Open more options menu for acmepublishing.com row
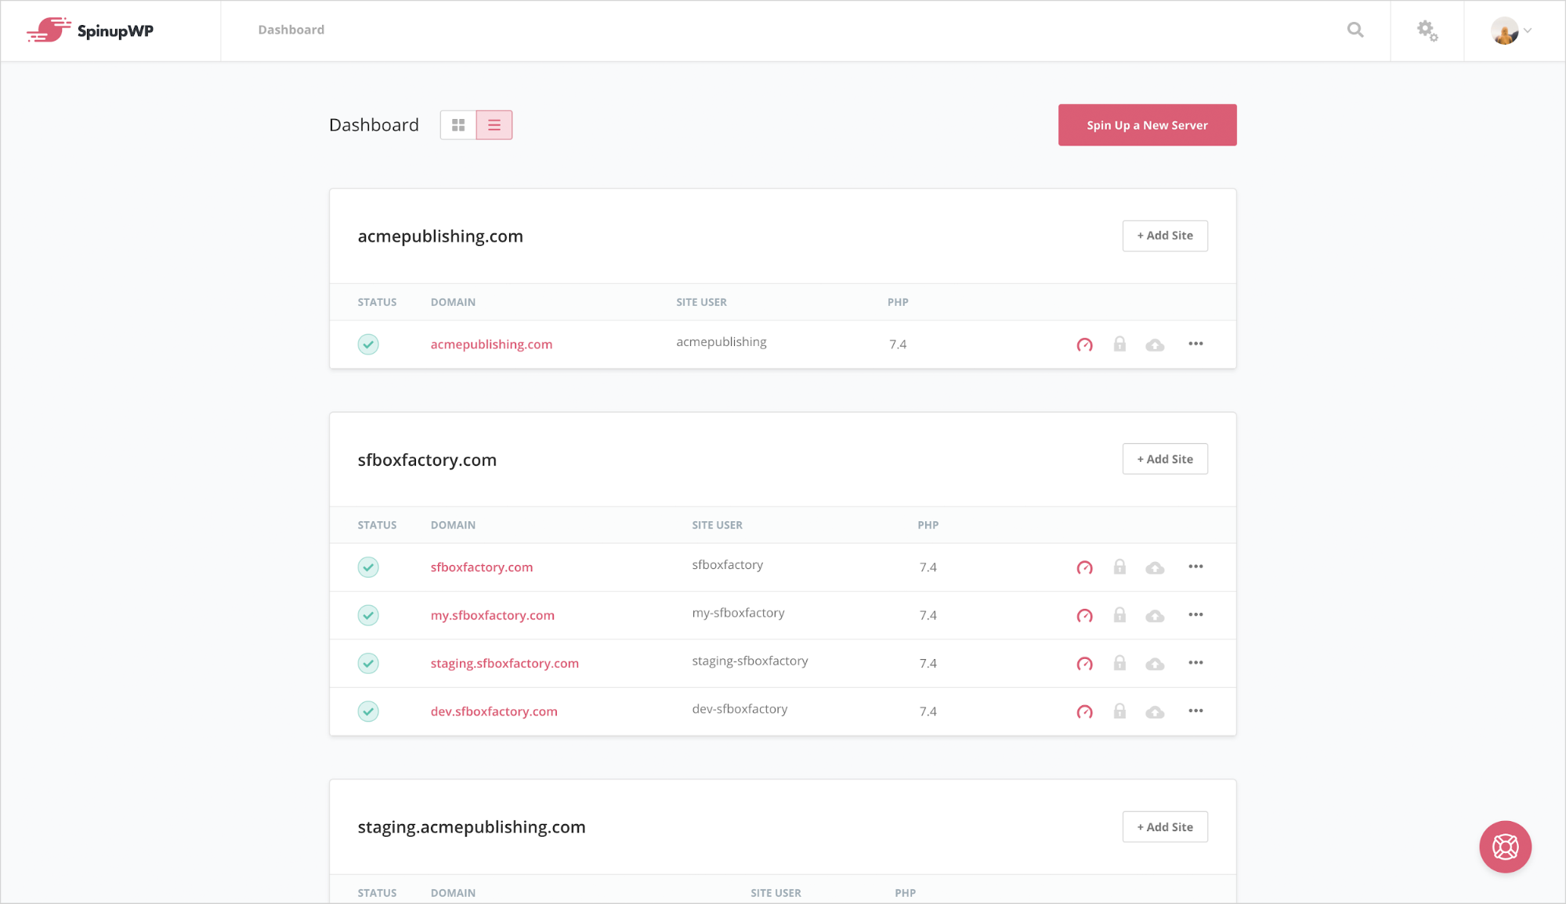The image size is (1566, 904). (1195, 344)
